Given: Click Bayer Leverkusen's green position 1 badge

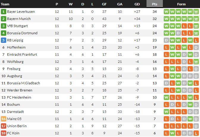Looking at the screenshot, I should coord(4,12).
